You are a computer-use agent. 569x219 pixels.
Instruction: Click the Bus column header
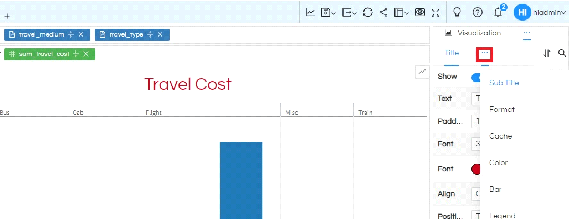(5, 113)
